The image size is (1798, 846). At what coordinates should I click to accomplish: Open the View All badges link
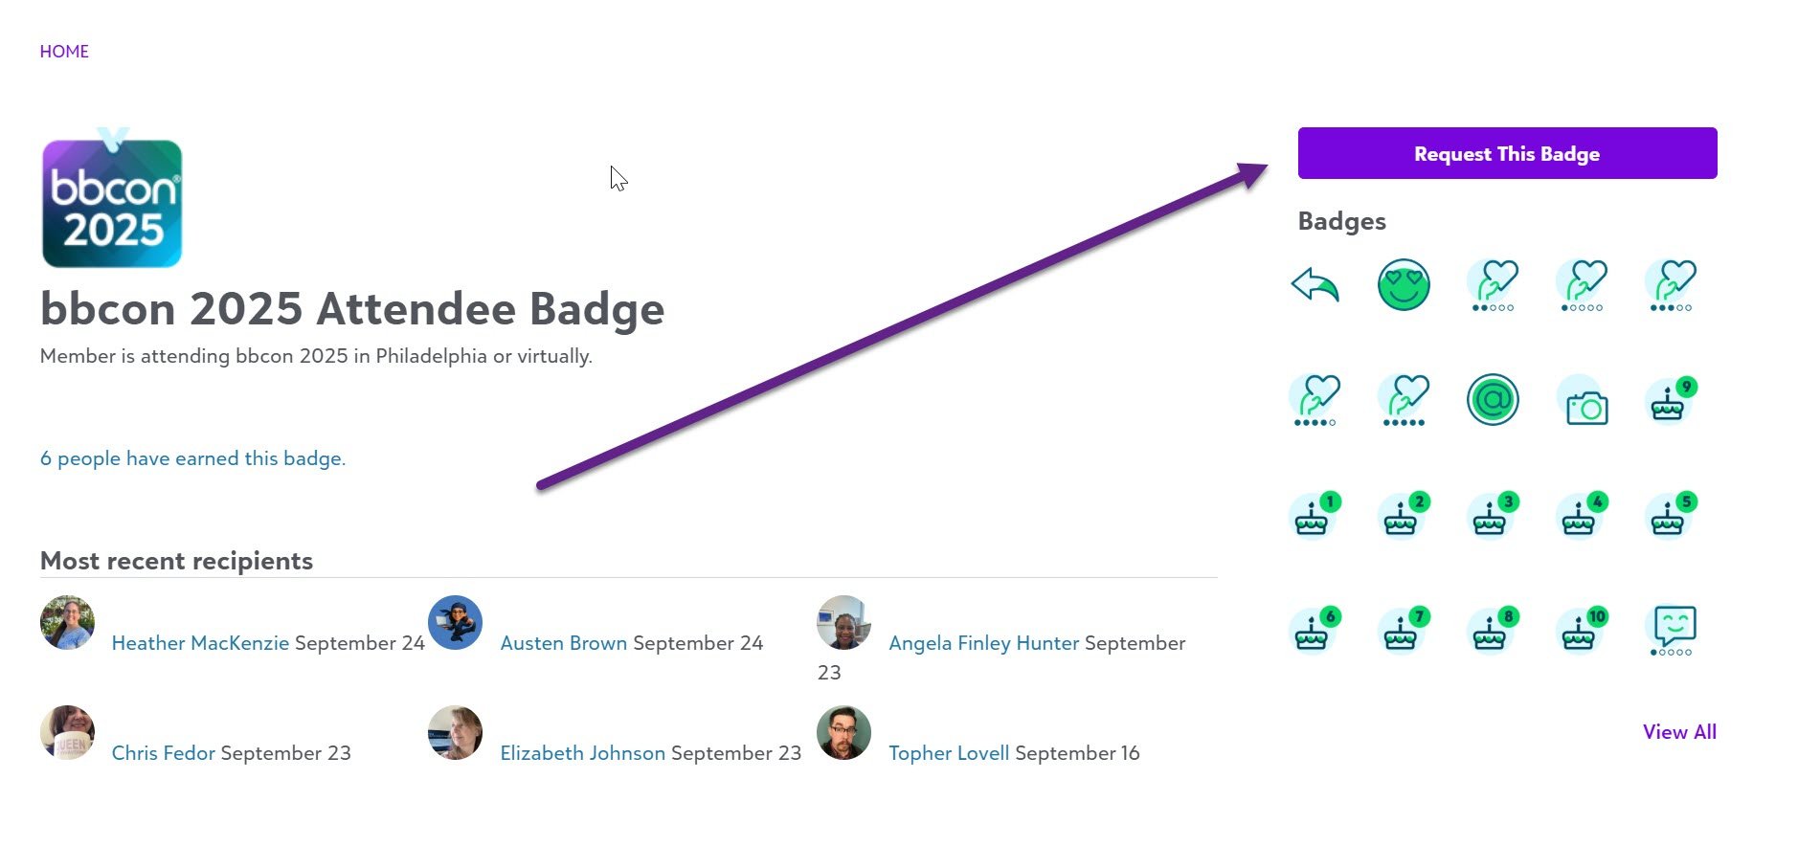point(1678,732)
